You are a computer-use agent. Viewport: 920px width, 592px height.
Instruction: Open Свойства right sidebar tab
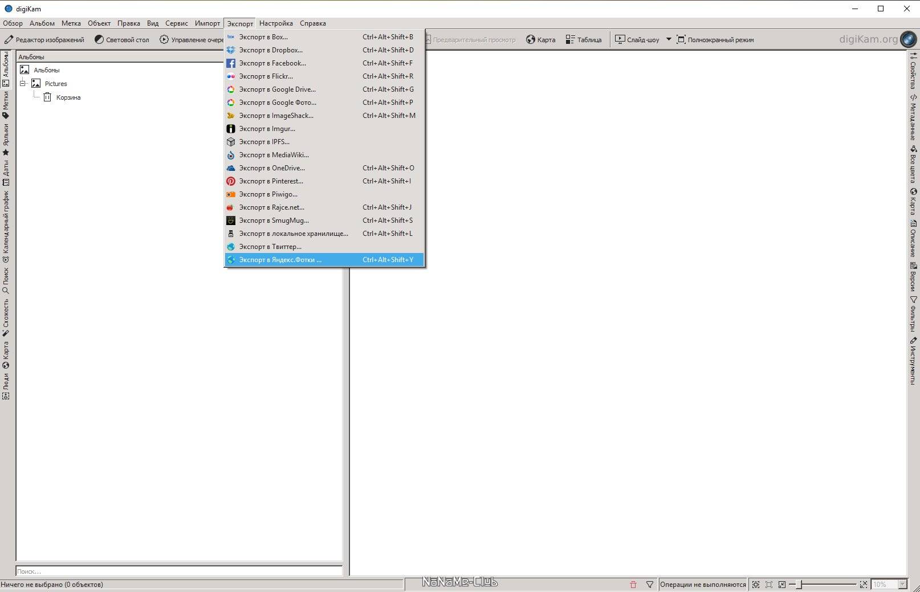coord(913,71)
